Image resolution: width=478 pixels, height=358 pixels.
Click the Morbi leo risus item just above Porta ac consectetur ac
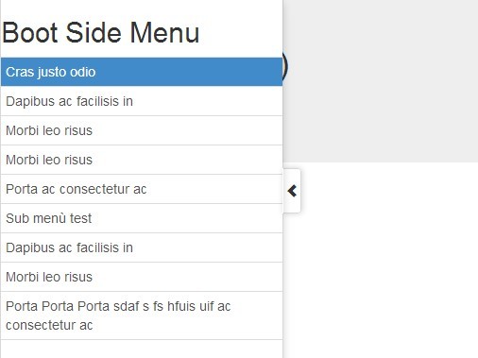(x=142, y=160)
